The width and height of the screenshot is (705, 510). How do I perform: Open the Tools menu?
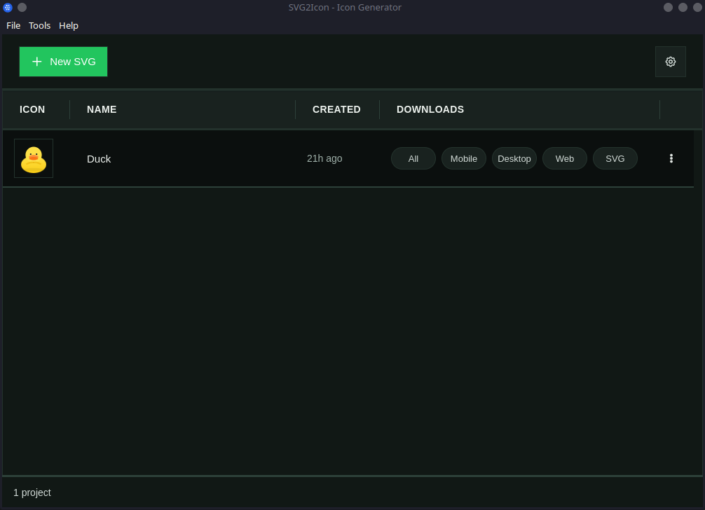tap(39, 25)
